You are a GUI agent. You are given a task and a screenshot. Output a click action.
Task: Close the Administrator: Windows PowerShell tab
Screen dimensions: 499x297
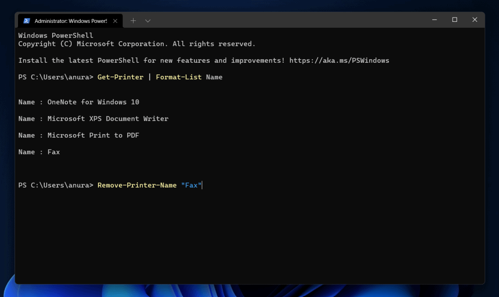pyautogui.click(x=115, y=20)
